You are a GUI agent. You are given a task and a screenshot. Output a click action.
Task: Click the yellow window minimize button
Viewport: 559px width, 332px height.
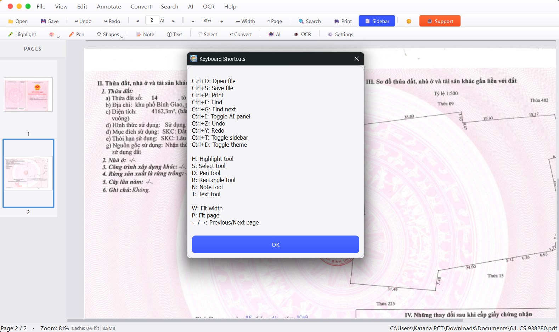[19, 6]
